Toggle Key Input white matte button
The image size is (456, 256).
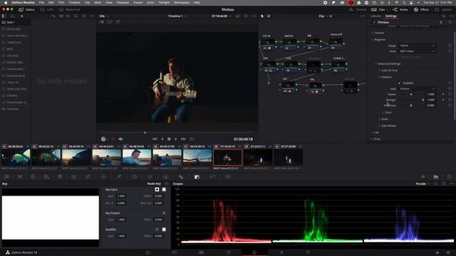click(x=164, y=190)
